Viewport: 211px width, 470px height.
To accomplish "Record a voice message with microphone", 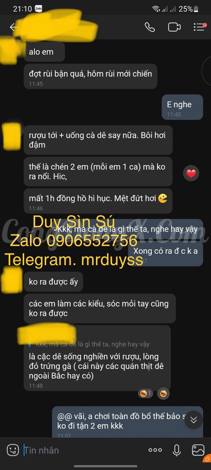I will [x=177, y=450].
